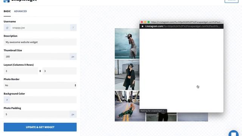
Task: Open the Photo Border dropdown
Action: coord(40,85)
